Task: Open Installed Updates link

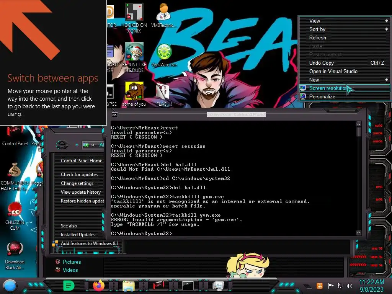Action: [x=78, y=235]
